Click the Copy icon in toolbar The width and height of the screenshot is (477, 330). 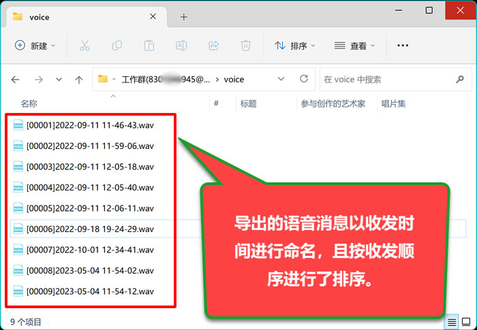(117, 46)
